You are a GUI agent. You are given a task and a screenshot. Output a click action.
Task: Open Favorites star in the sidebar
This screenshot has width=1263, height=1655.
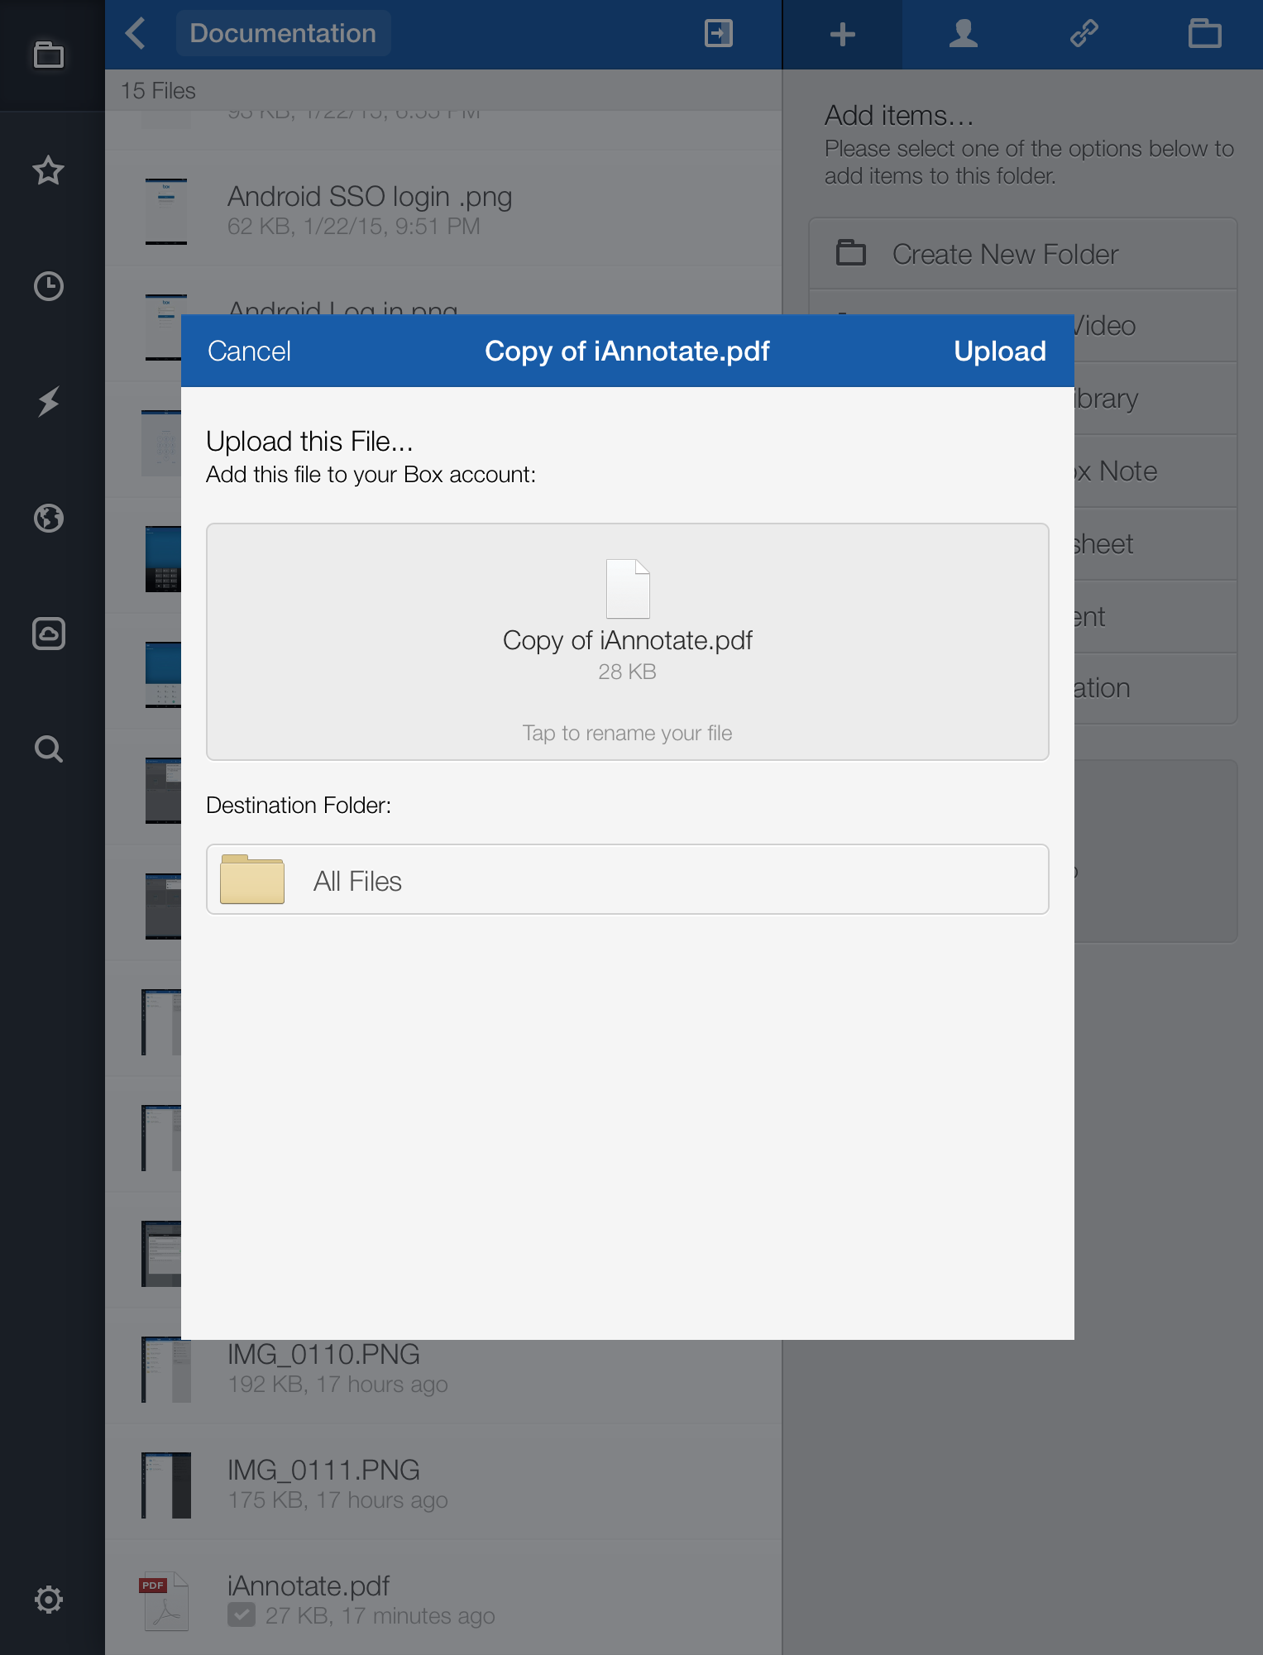click(x=49, y=170)
